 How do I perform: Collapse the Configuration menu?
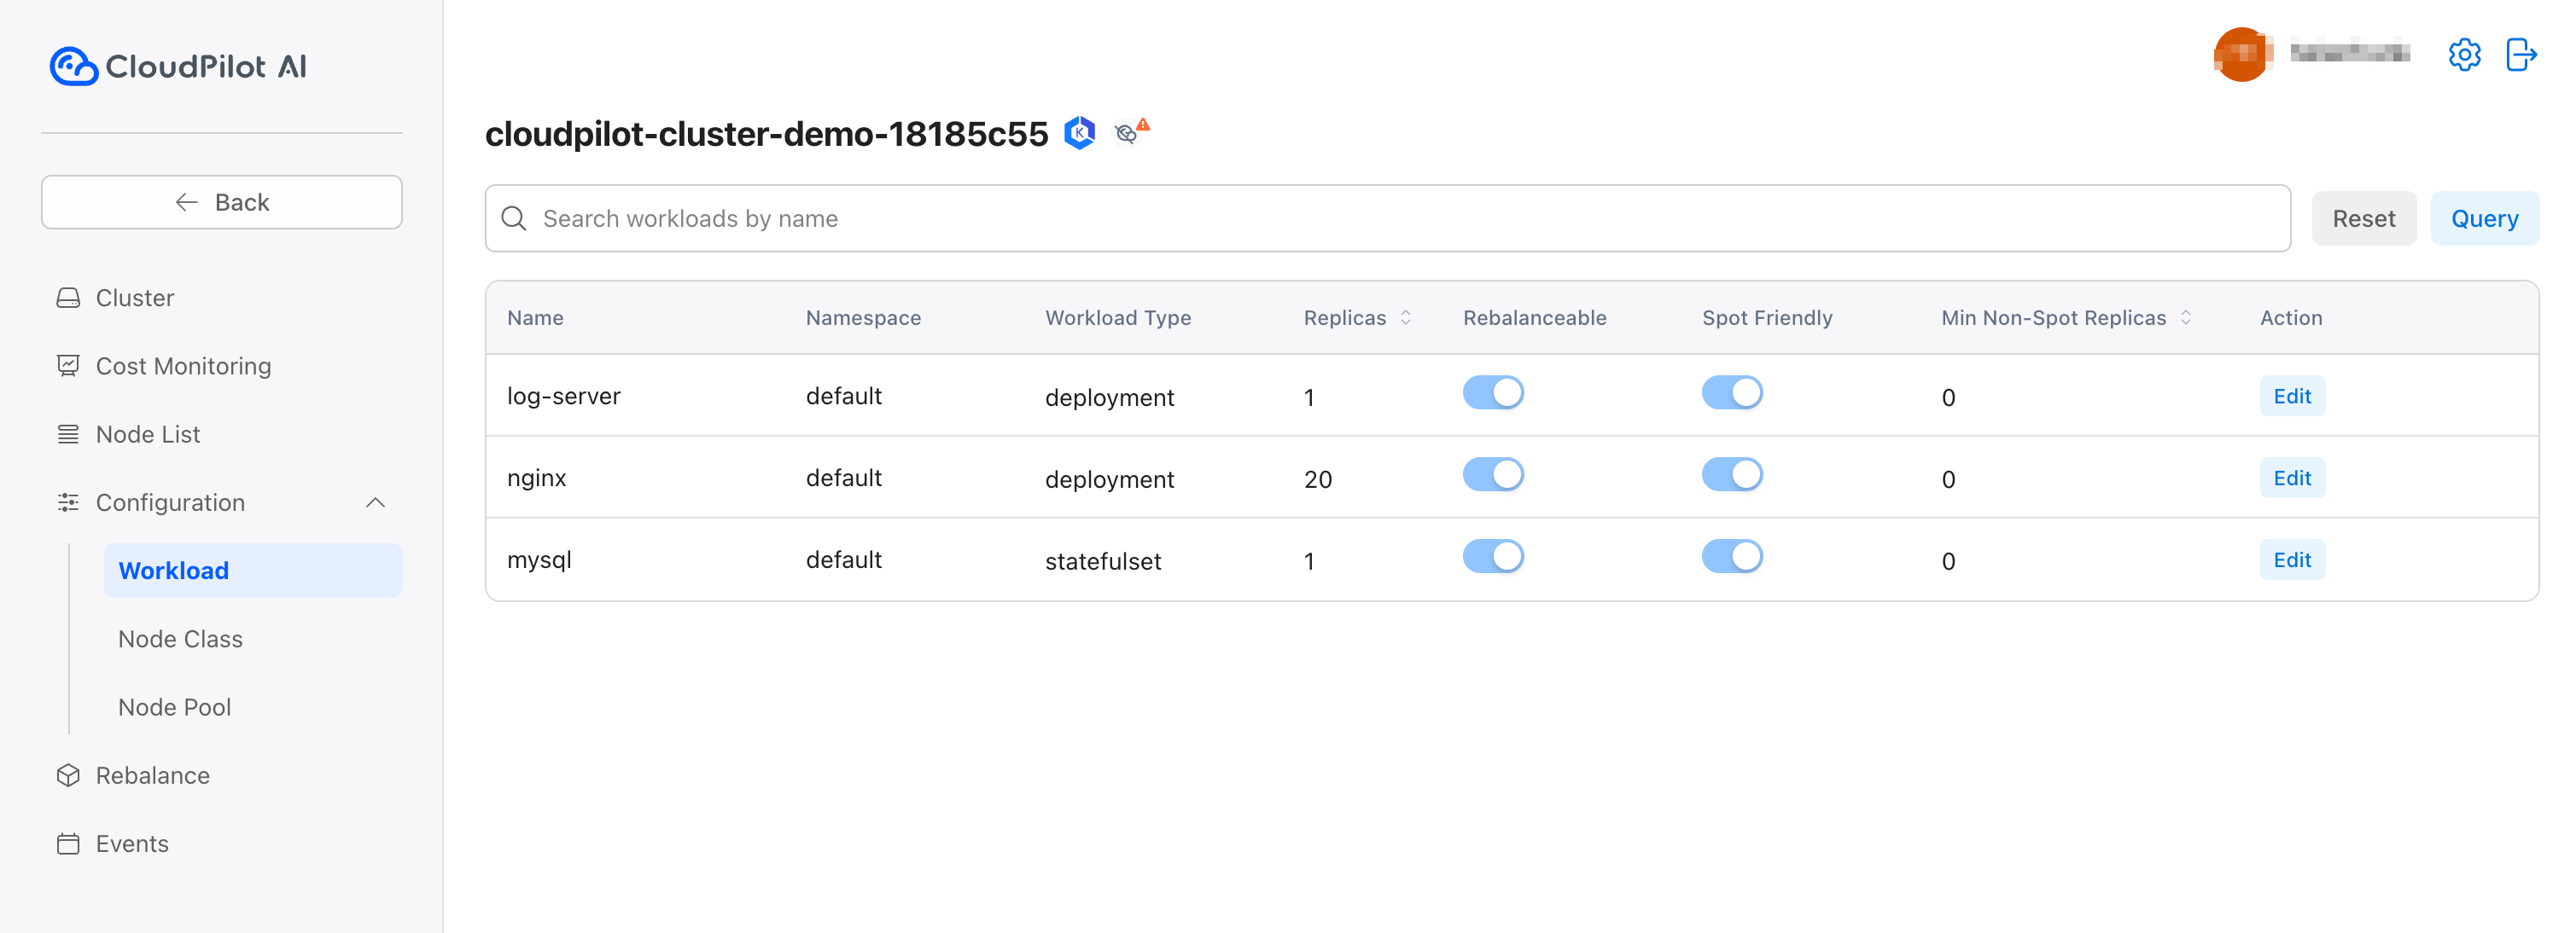point(377,502)
